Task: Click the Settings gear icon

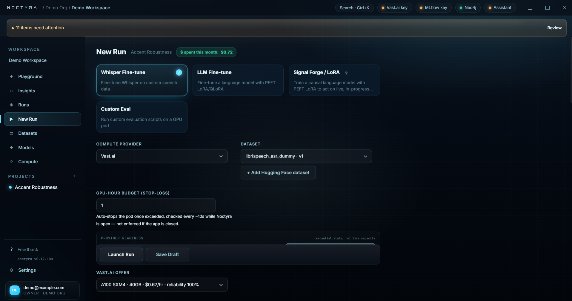Action: (11, 270)
